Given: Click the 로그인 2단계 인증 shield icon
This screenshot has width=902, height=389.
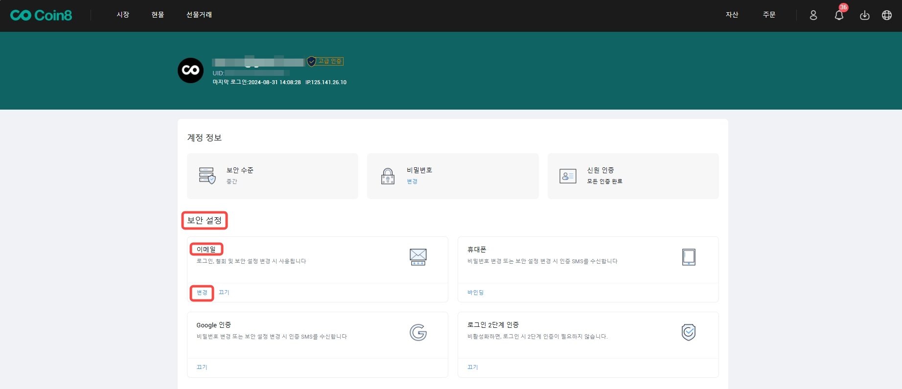Looking at the screenshot, I should coord(688,332).
